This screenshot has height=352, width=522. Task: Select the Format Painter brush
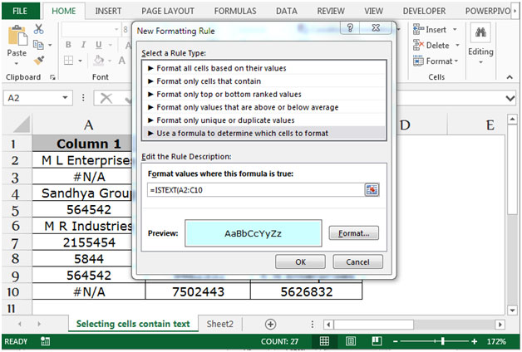click(x=38, y=60)
